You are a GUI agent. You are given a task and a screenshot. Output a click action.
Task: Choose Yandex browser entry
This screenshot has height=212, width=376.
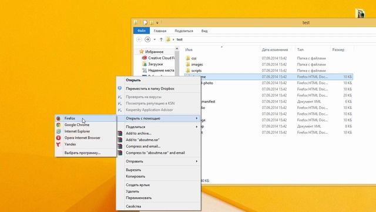click(85, 144)
